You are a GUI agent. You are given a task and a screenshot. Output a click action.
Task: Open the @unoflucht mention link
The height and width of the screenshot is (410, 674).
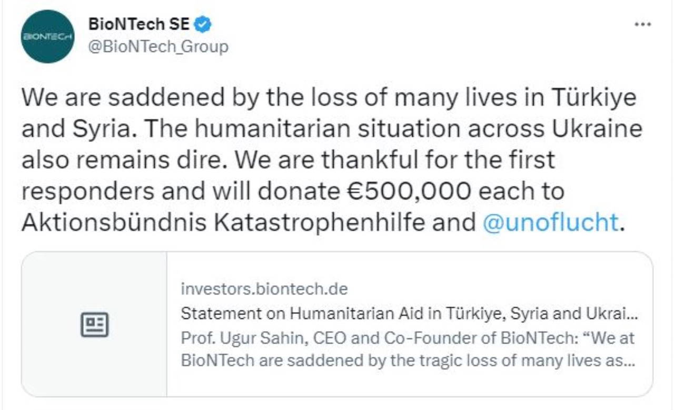pyautogui.click(x=550, y=222)
